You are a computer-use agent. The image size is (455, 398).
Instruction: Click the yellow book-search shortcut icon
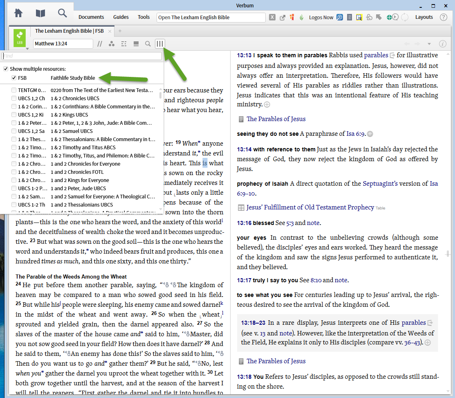[x=359, y=18]
